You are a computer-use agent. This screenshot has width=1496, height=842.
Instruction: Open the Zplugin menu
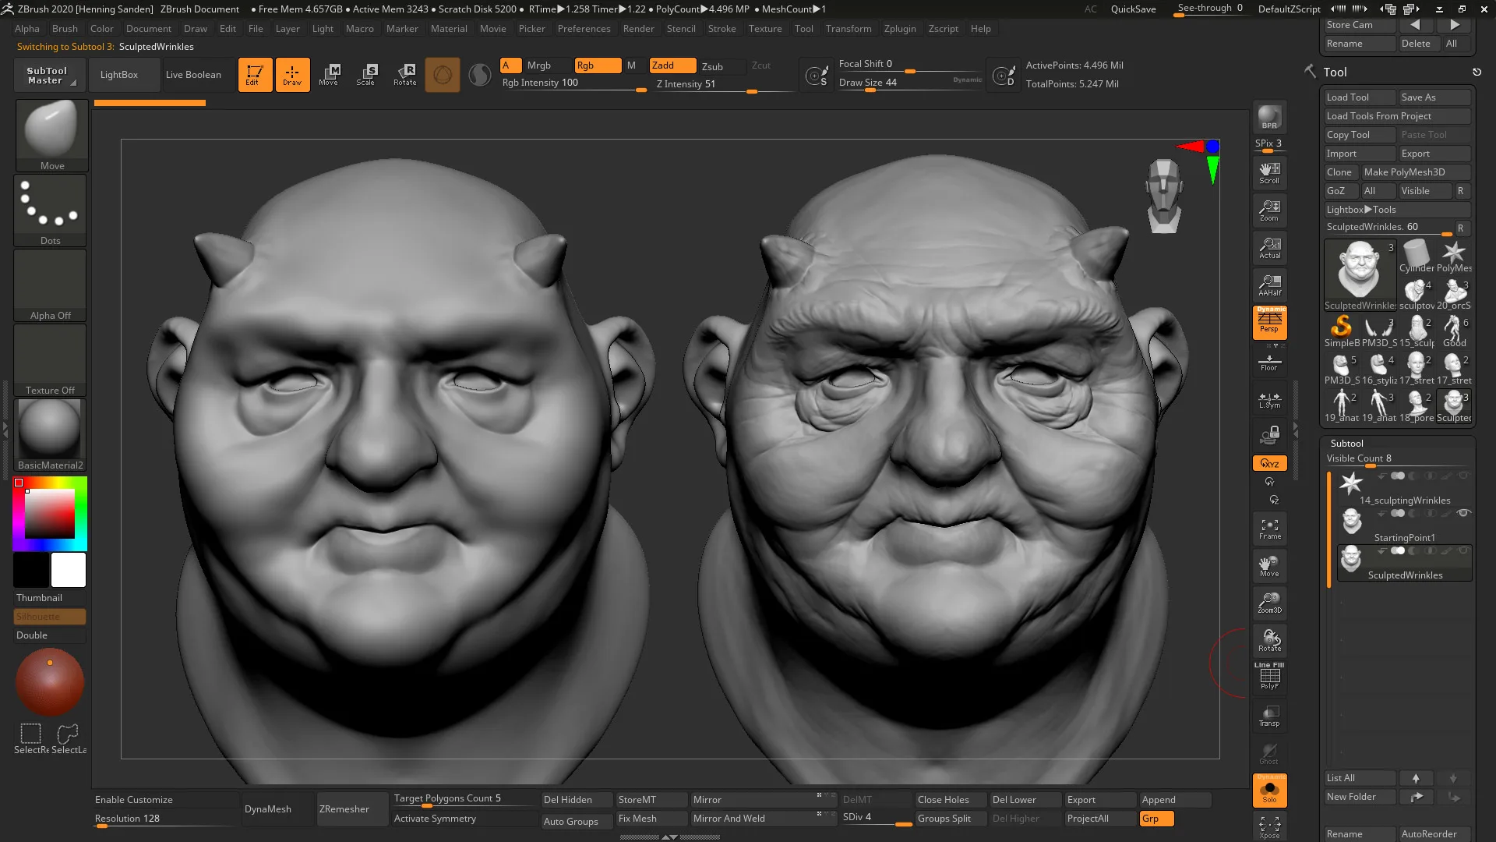(900, 29)
